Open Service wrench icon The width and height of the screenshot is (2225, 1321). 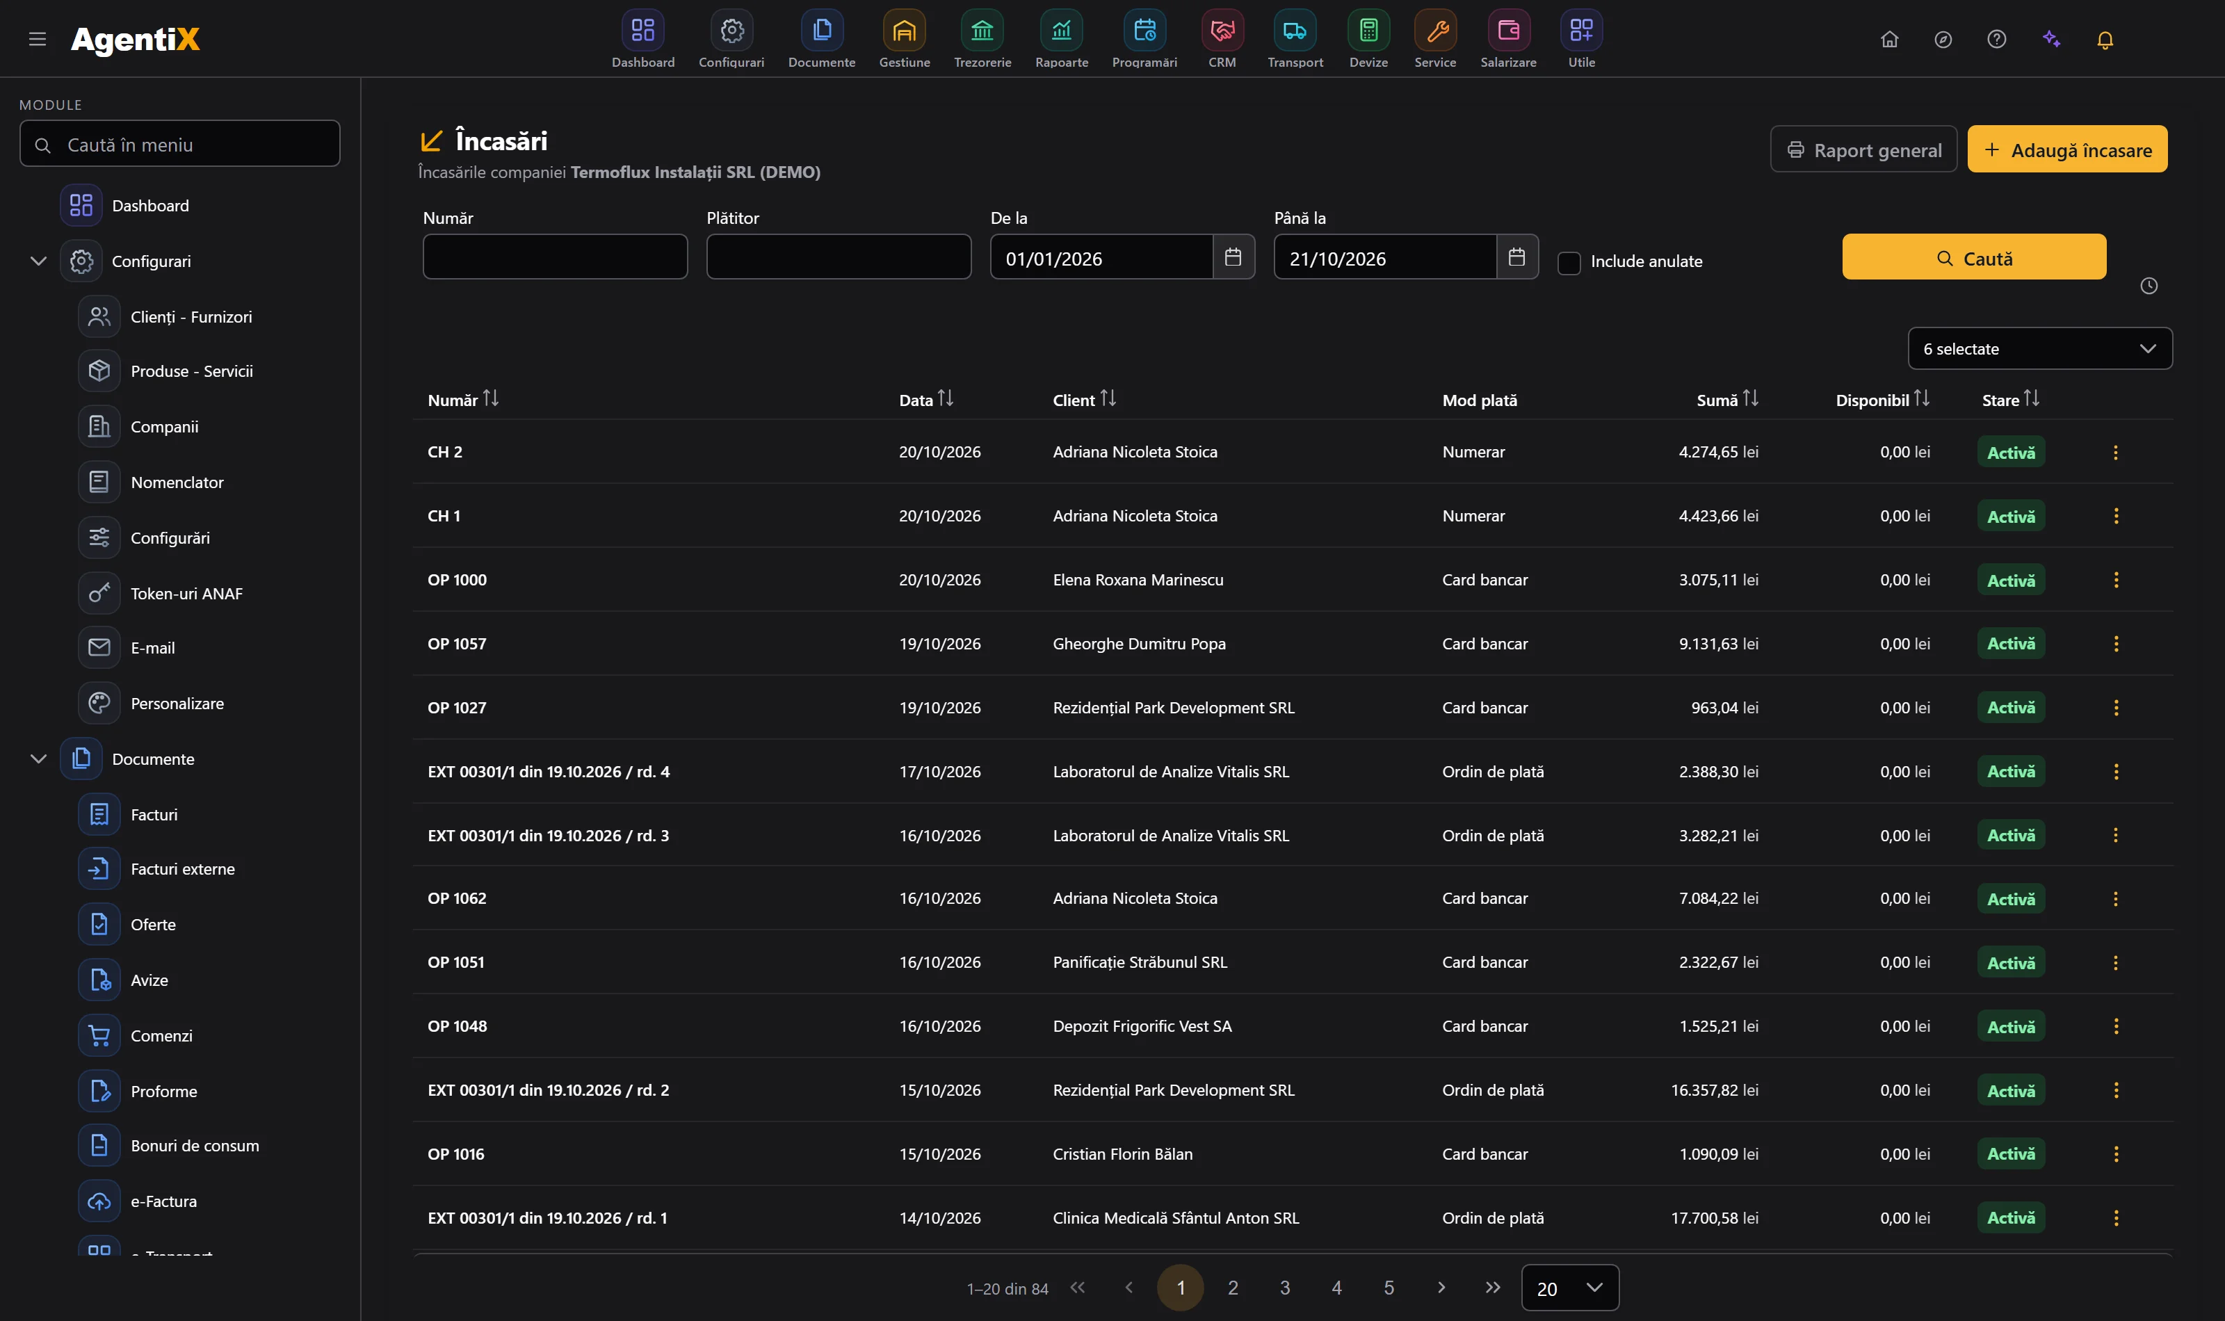[1436, 31]
